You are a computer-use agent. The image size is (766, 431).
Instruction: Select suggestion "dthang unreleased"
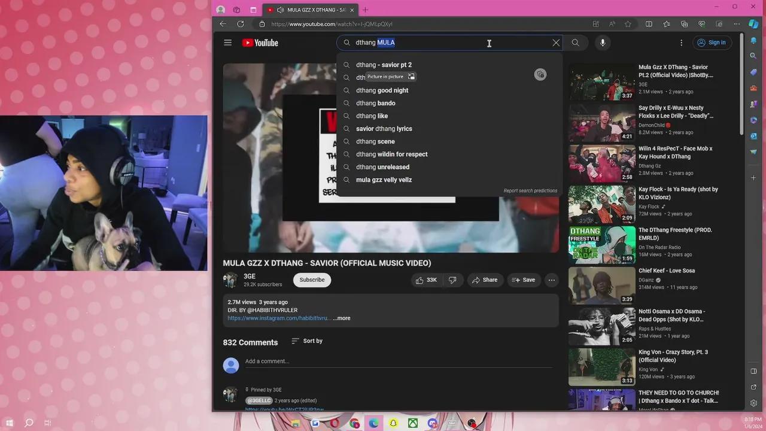pyautogui.click(x=449, y=167)
